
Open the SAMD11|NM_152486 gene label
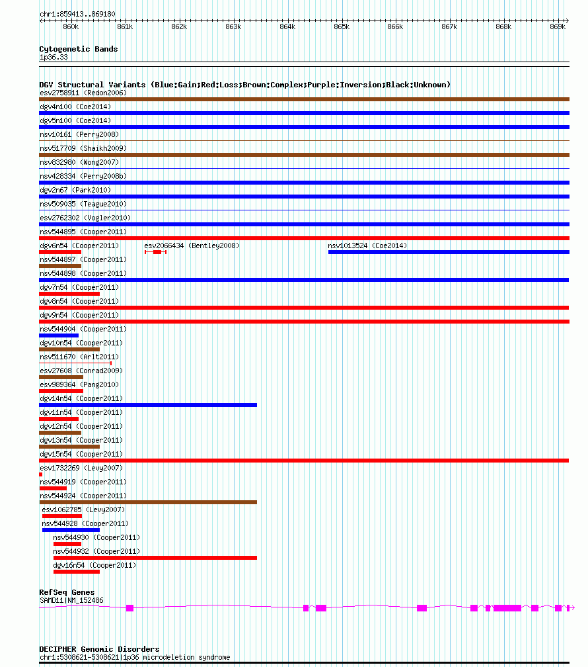[71, 601]
